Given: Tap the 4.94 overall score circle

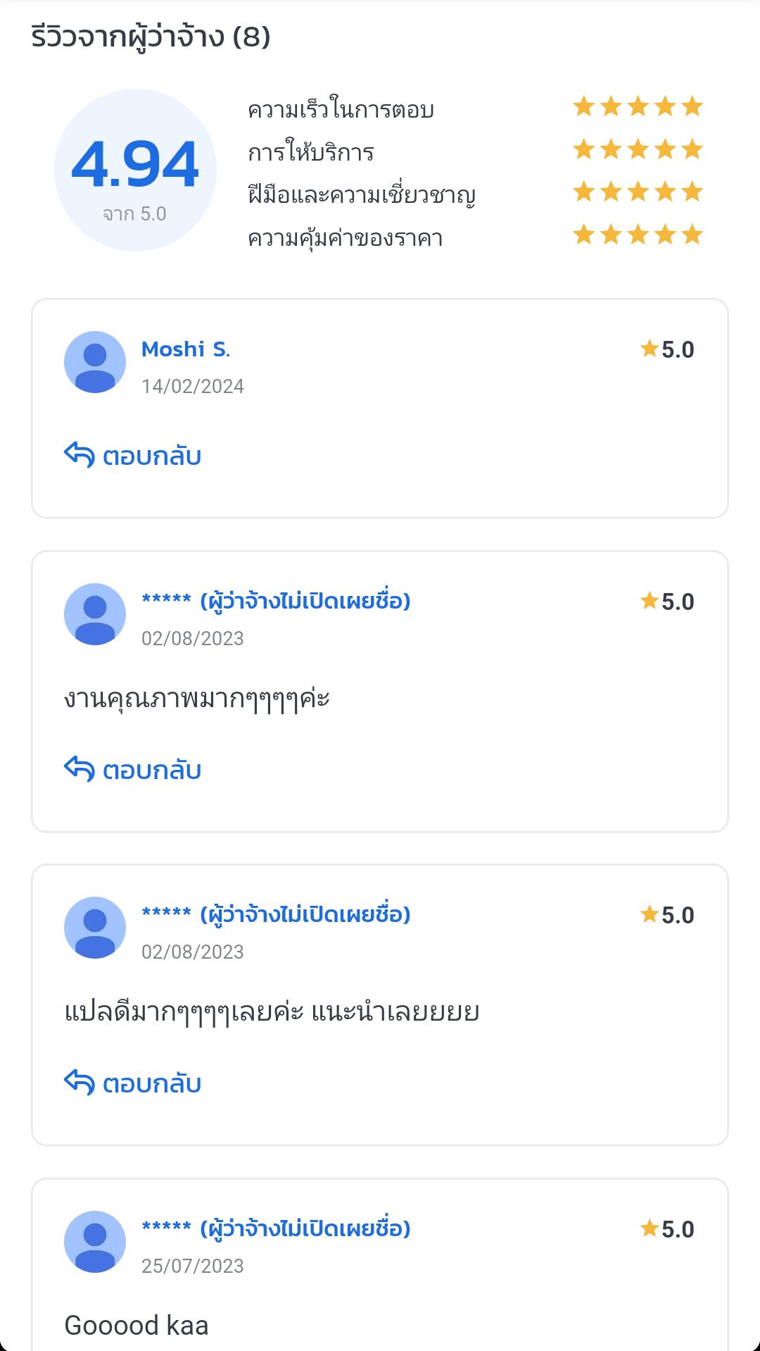Looking at the screenshot, I should click(135, 170).
